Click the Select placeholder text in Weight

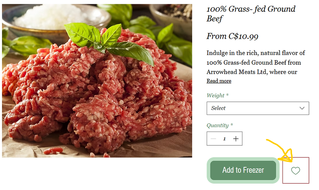[218, 108]
